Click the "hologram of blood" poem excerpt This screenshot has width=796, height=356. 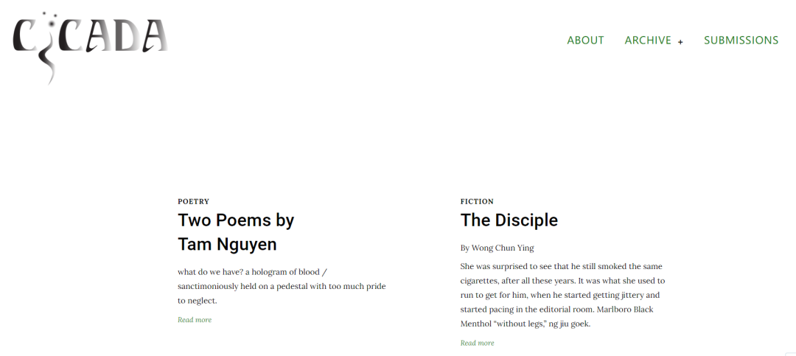point(282,286)
